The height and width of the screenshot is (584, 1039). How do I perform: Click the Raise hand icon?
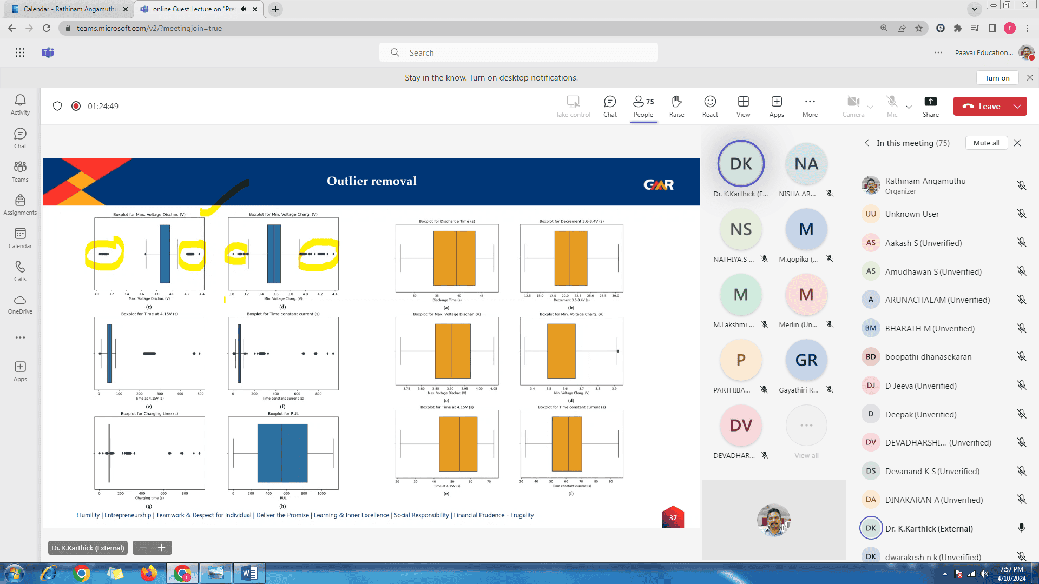click(676, 106)
